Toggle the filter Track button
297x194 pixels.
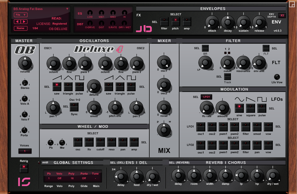(228, 77)
